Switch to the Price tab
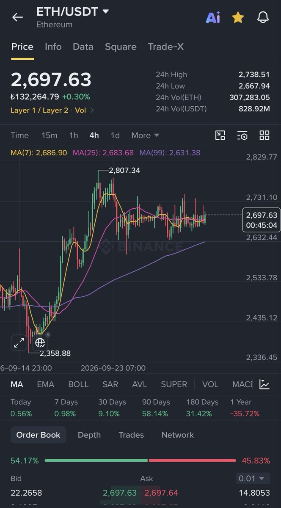Screen dimensions: 281x508 (22, 47)
